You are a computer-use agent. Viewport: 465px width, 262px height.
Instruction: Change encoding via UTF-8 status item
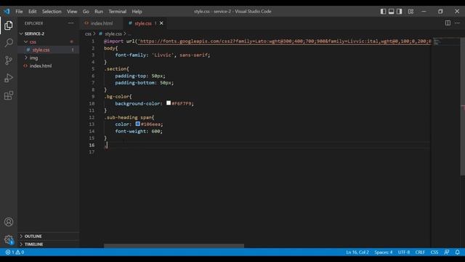point(404,253)
